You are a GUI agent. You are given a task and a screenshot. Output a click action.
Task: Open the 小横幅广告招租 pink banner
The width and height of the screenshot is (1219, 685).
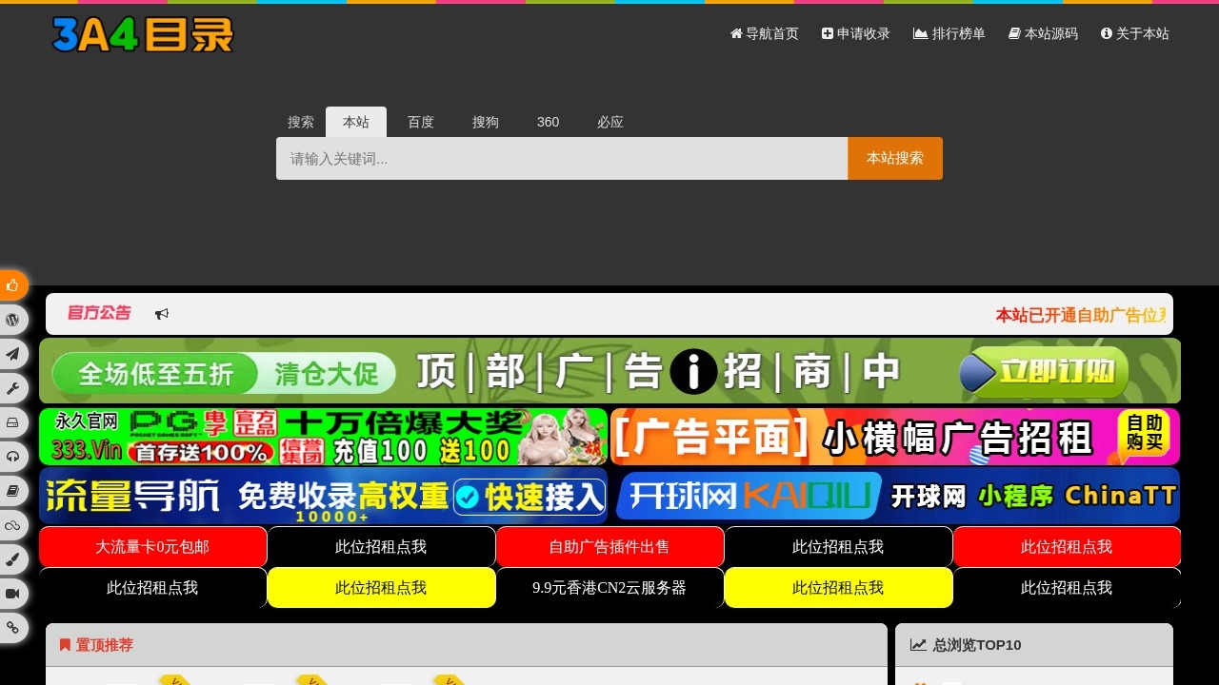[895, 437]
